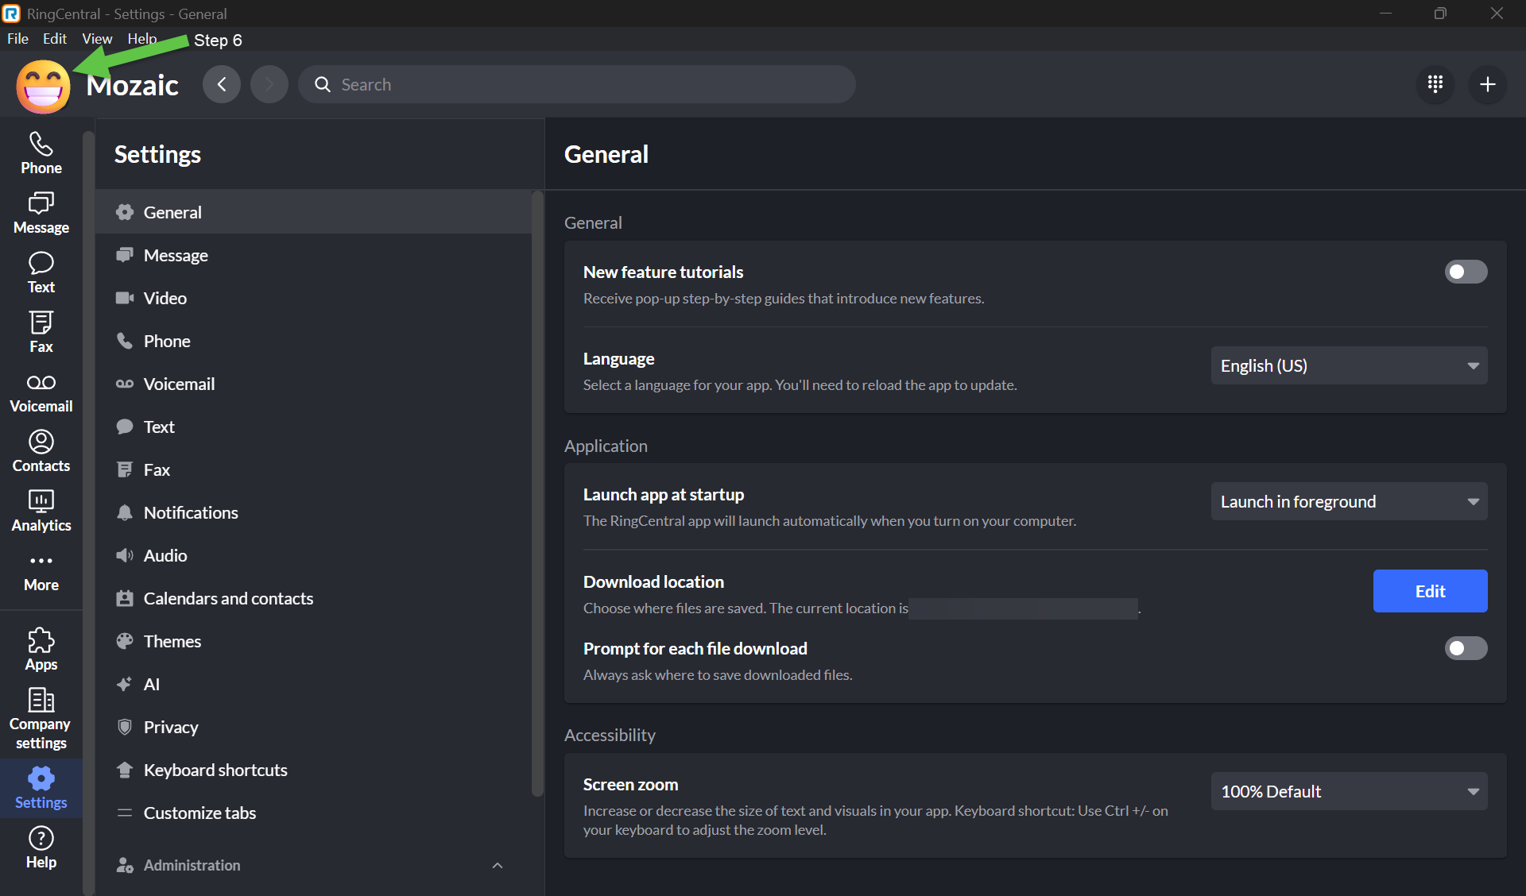The width and height of the screenshot is (1526, 896).
Task: Open the Screen zoom dropdown
Action: pyautogui.click(x=1349, y=791)
